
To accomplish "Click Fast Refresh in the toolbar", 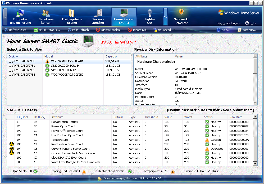I will [78, 30].
